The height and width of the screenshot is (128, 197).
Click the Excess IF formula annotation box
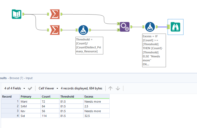[x=154, y=50]
